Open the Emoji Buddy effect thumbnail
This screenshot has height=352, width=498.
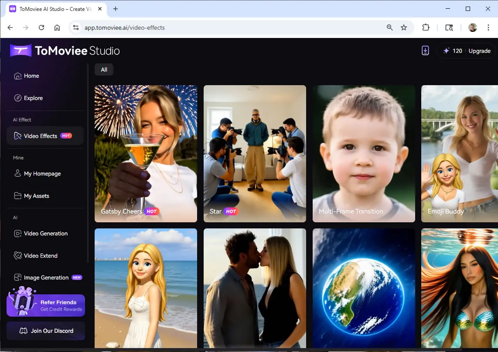point(460,154)
